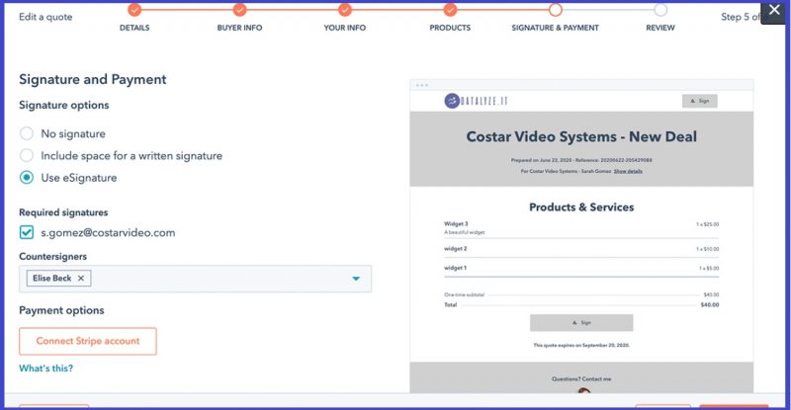Click the Sign button below the total

point(581,323)
